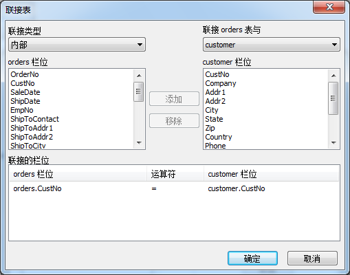Close the 联接表 dialog window
Screen dimensions: 350x275
pyautogui.click(x=329, y=7)
